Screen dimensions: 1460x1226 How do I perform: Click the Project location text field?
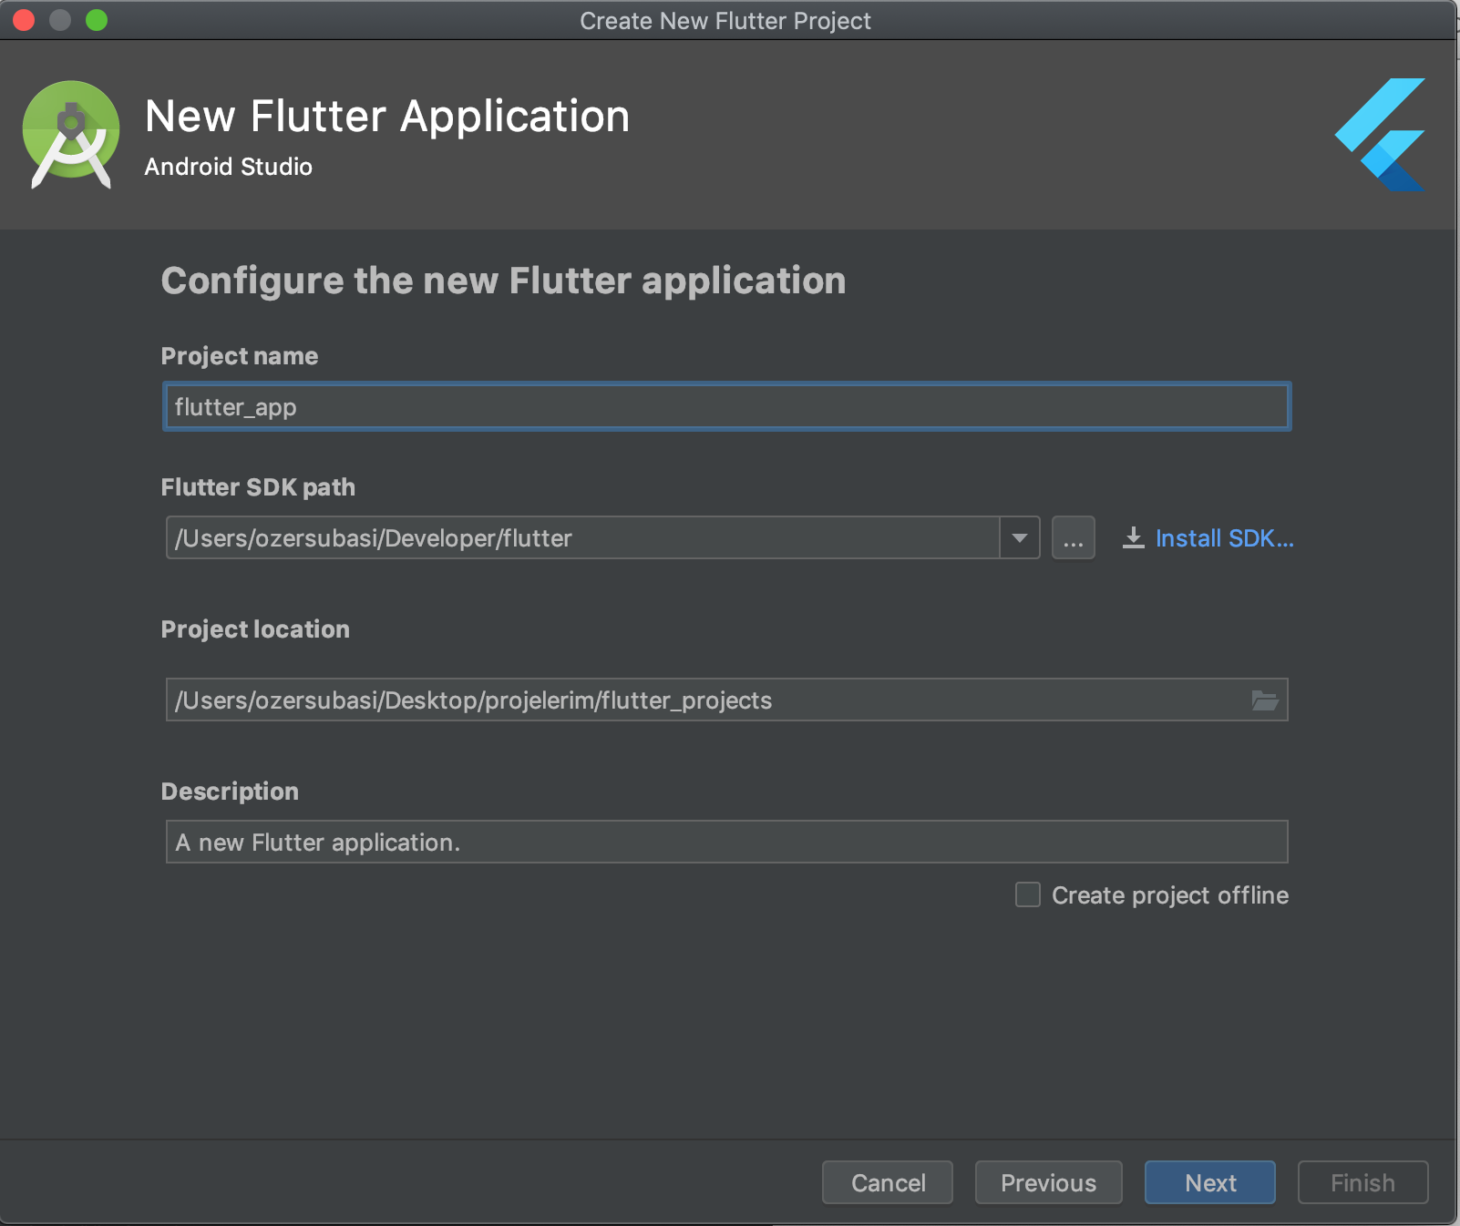pyautogui.click(x=726, y=700)
